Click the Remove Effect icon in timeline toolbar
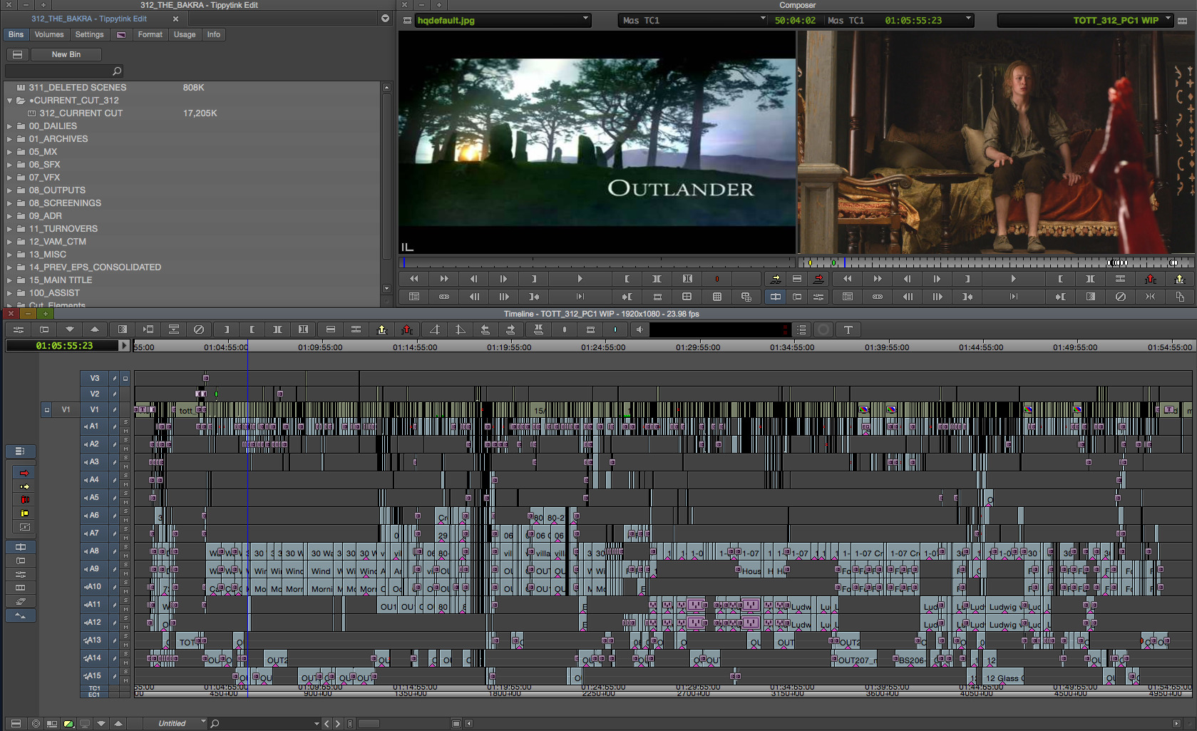Image resolution: width=1197 pixels, height=731 pixels. (199, 329)
